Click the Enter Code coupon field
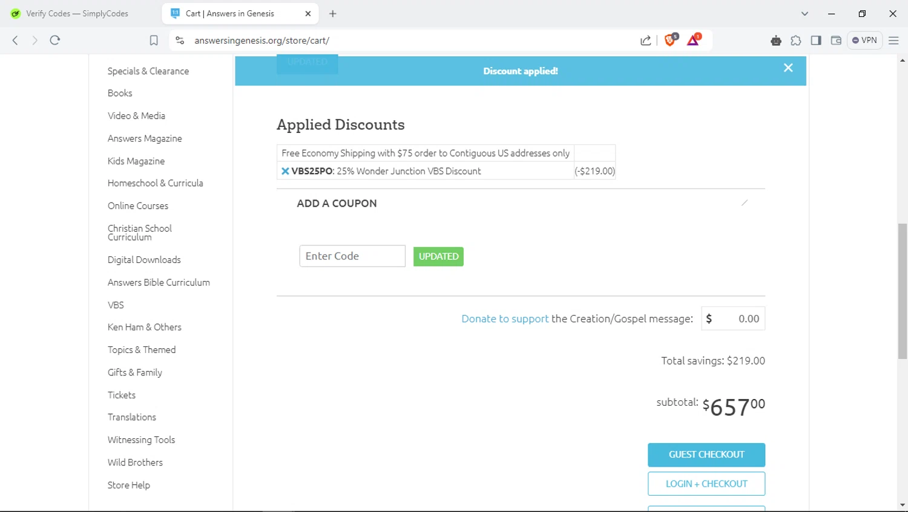 [352, 256]
